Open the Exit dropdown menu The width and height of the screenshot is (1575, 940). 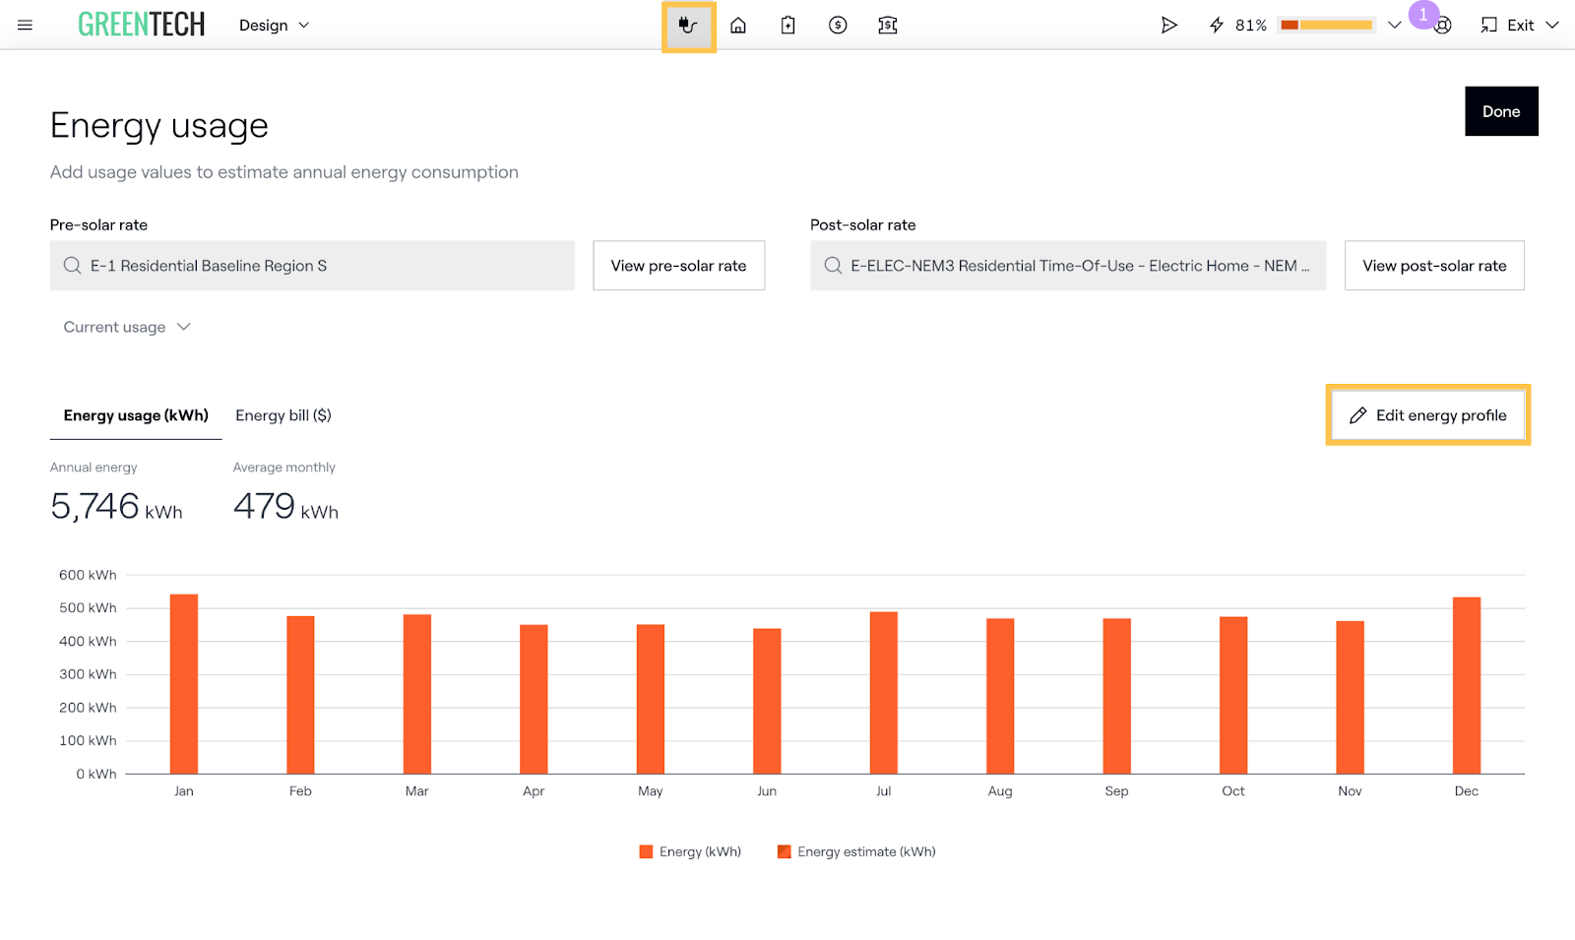coord(1520,26)
